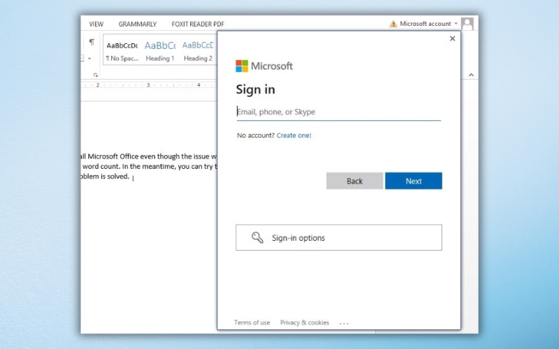Apply the Heading 1 style
The width and height of the screenshot is (559, 349).
click(x=160, y=51)
